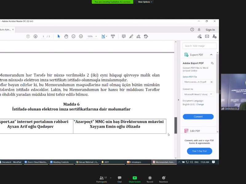The height and width of the screenshot is (184, 246).
Task: Open Meeting Controls taskbar item
Action: [61, 162]
